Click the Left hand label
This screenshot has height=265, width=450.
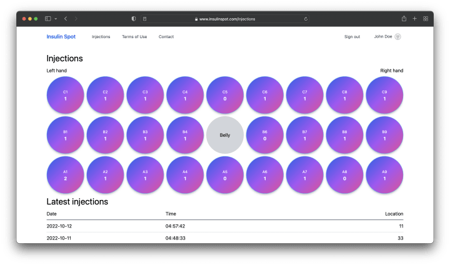pos(57,71)
